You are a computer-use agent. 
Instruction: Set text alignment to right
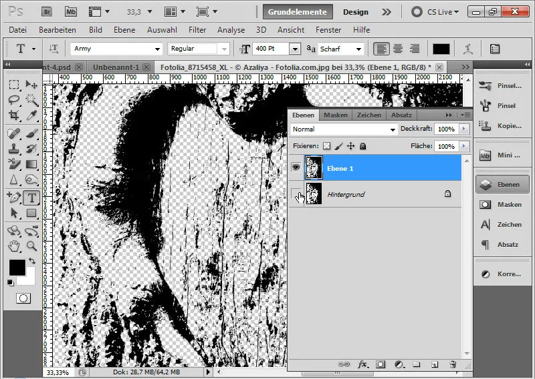pos(415,49)
